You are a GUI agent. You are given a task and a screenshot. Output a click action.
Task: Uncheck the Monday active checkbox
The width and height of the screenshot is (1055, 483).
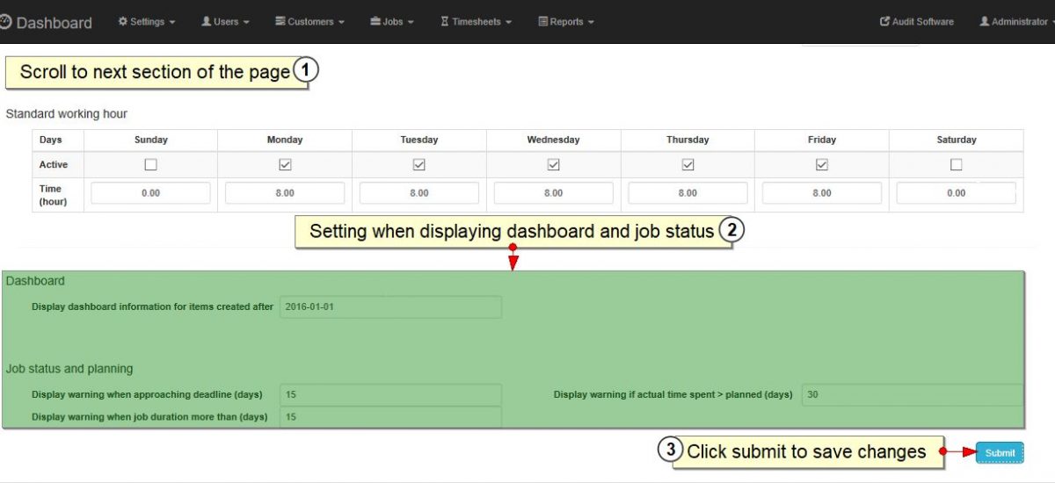coord(285,165)
